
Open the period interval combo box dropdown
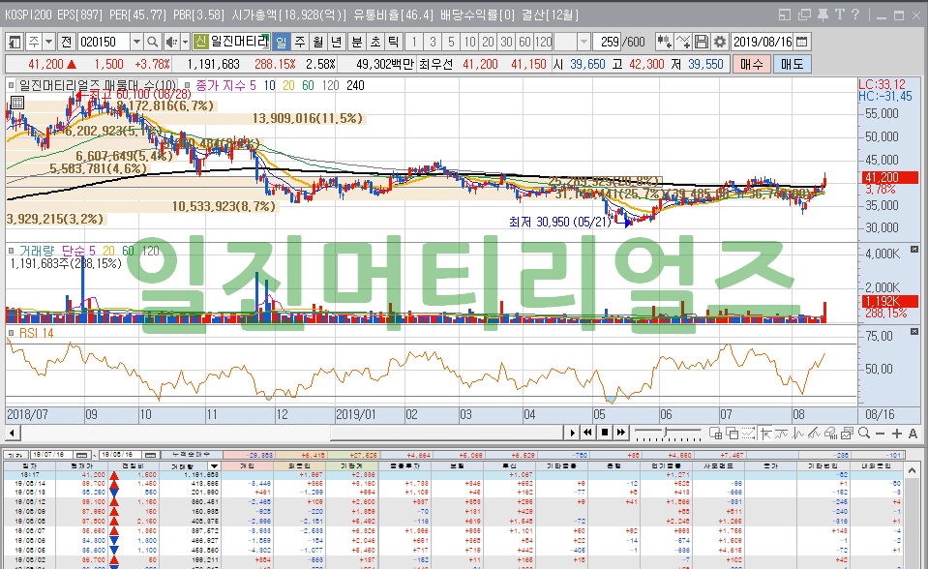pyautogui.click(x=584, y=42)
